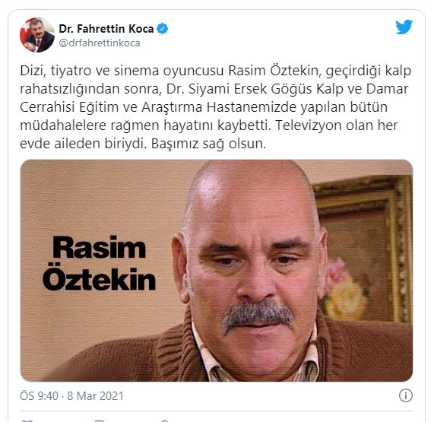The width and height of the screenshot is (434, 422).
Task: Click the phrase 'Başımız sağ olsun' in tweet
Action: pos(208,144)
